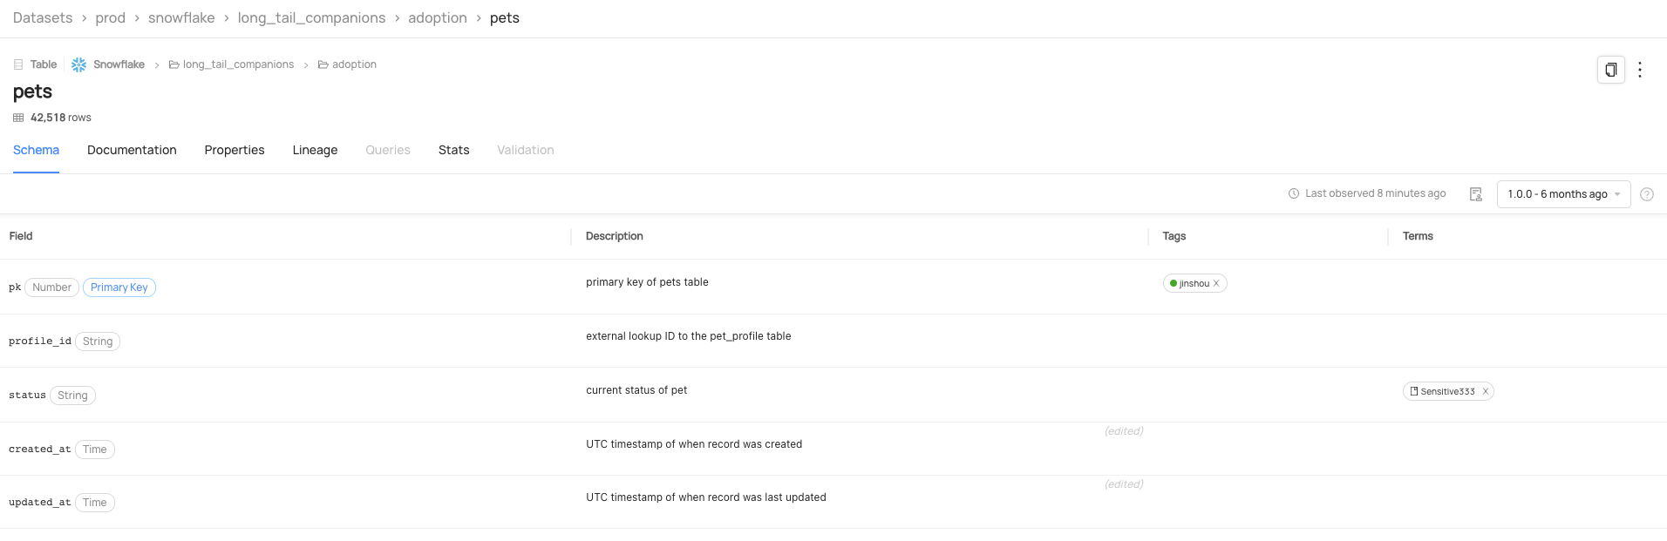Switch to the Documentation tab
The height and width of the screenshot is (541, 1667).
[x=132, y=150]
